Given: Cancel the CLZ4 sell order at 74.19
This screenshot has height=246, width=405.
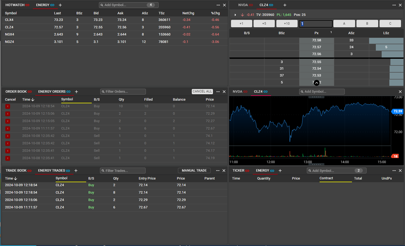Looking at the screenshot, I should point(8,158).
